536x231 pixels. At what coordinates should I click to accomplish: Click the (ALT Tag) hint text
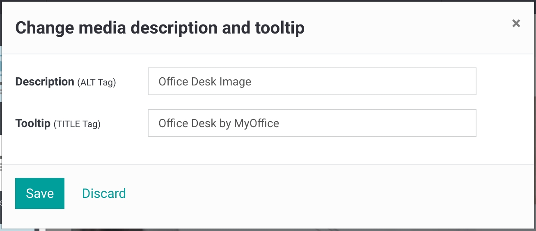pyautogui.click(x=97, y=83)
